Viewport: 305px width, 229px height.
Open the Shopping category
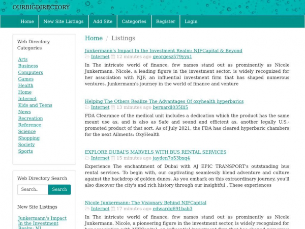click(x=29, y=138)
